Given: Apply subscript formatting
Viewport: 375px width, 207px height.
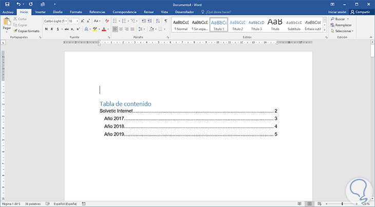Looking at the screenshot, I should [x=72, y=29].
